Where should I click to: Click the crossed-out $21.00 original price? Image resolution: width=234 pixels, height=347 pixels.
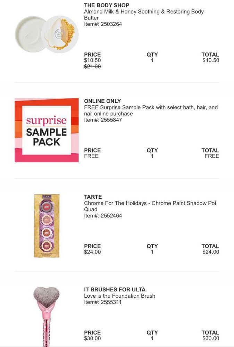(x=92, y=66)
